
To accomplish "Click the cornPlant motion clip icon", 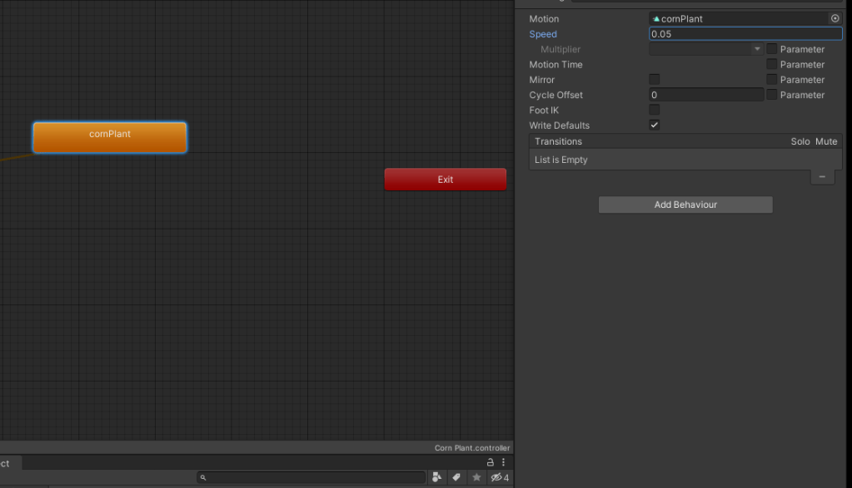I will [x=656, y=18].
